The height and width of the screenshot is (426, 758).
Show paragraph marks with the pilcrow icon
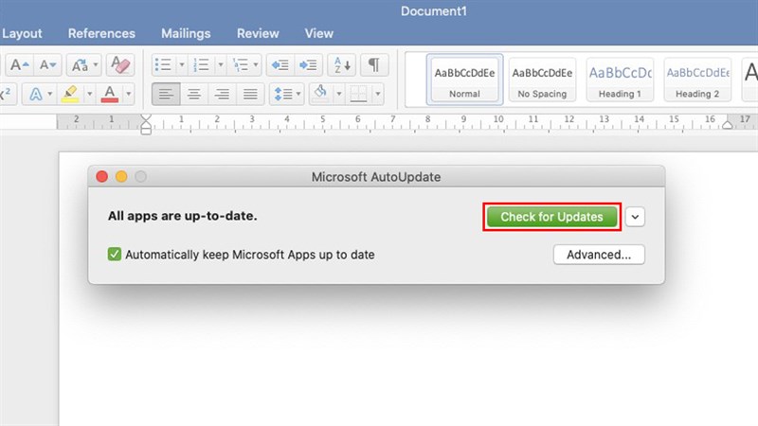pyautogui.click(x=374, y=64)
